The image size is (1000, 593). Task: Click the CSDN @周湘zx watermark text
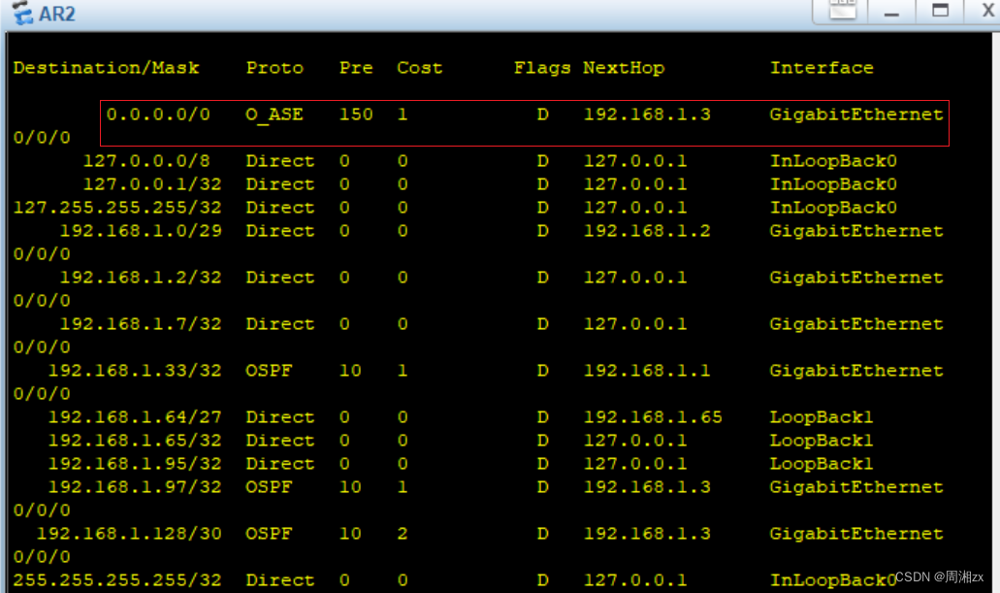coord(939,576)
